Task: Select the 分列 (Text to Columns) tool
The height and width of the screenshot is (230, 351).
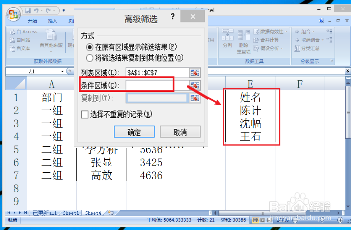Action: pos(227,38)
